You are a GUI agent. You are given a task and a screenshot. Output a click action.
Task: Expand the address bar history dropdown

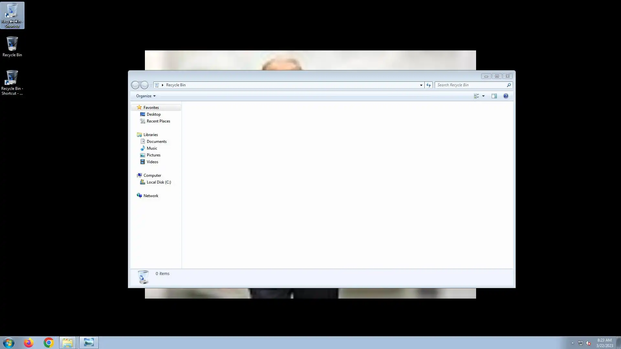click(x=421, y=85)
